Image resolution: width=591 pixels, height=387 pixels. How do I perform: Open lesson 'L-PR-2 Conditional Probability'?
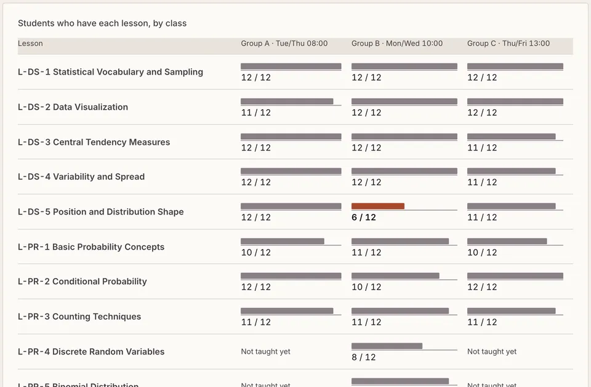82,282
